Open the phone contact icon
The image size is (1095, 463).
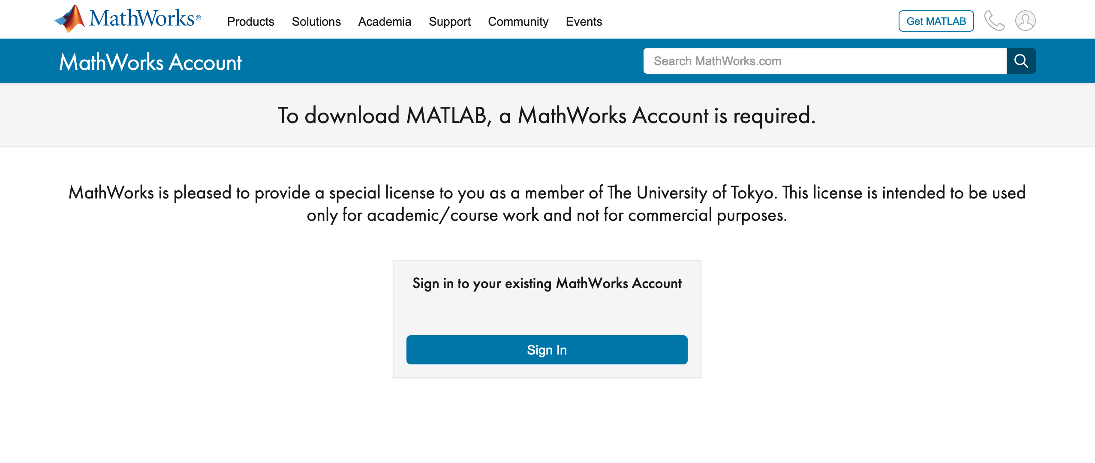tap(994, 21)
